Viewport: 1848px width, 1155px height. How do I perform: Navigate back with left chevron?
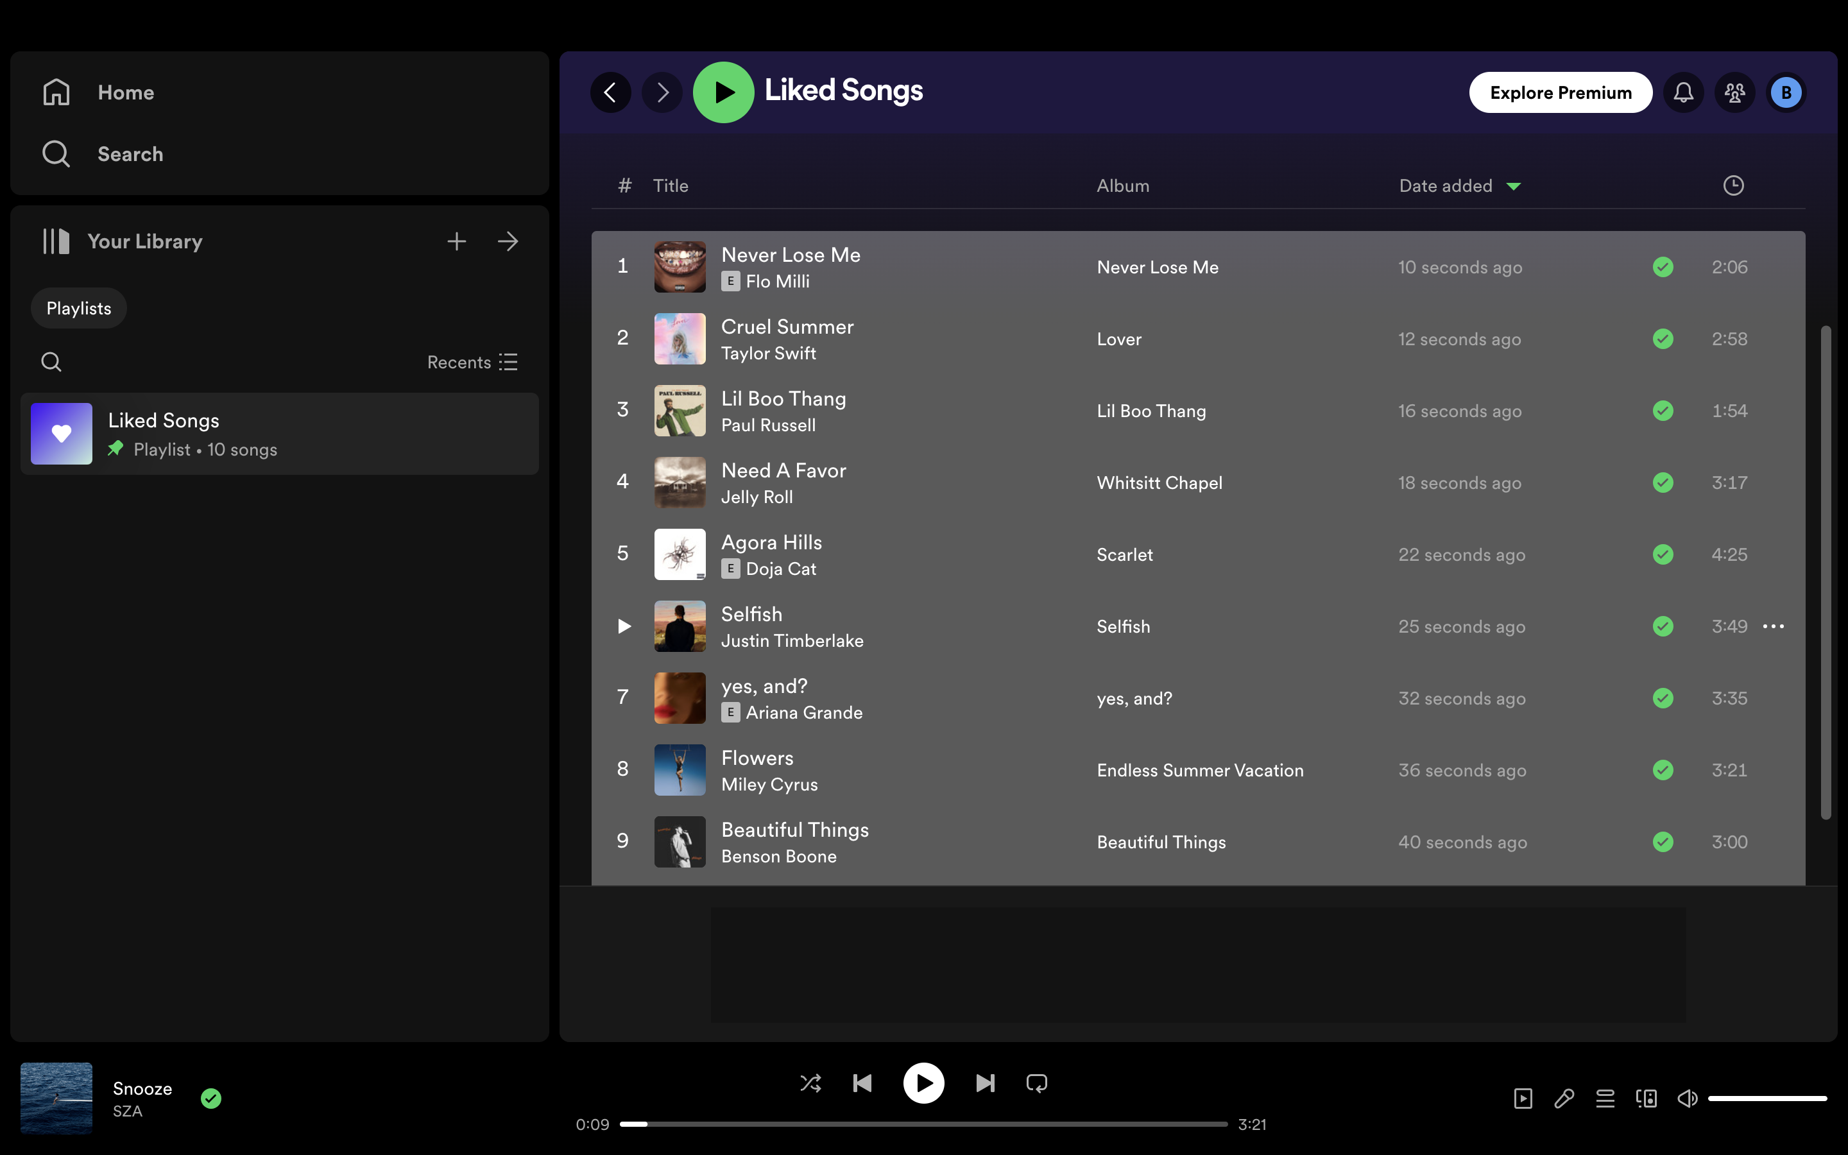[610, 92]
